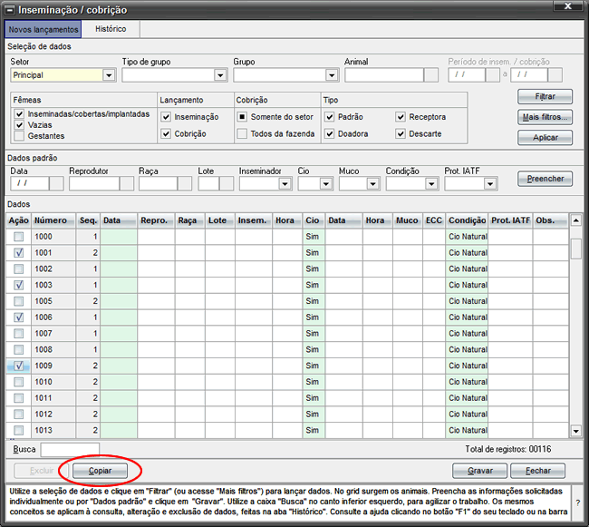The width and height of the screenshot is (589, 527).
Task: Toggle the Inseminação checkbox
Action: tap(166, 117)
